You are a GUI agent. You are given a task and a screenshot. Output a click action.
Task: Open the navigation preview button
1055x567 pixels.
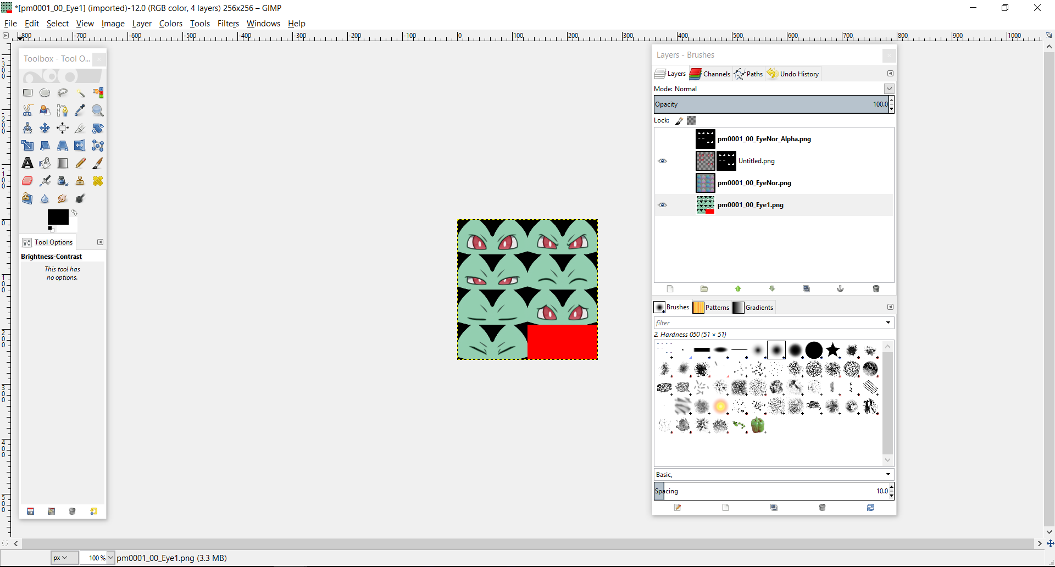click(x=1050, y=543)
